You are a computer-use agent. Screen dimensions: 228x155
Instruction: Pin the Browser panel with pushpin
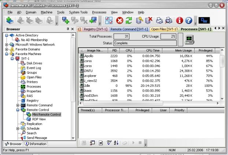click(x=67, y=29)
